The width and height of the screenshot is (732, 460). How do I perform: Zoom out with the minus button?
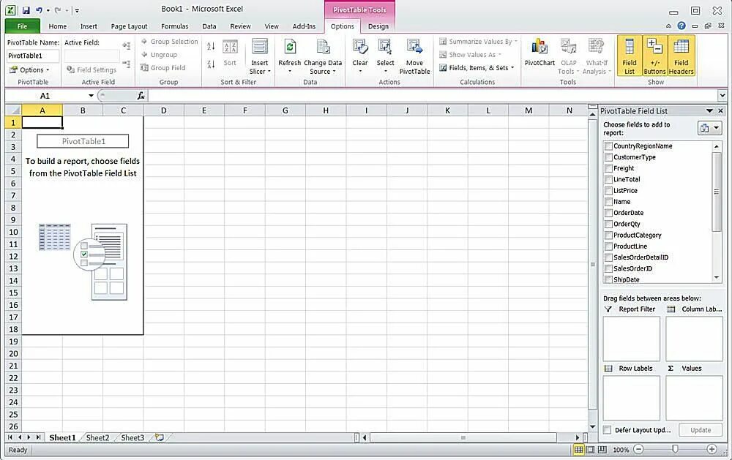(638, 449)
